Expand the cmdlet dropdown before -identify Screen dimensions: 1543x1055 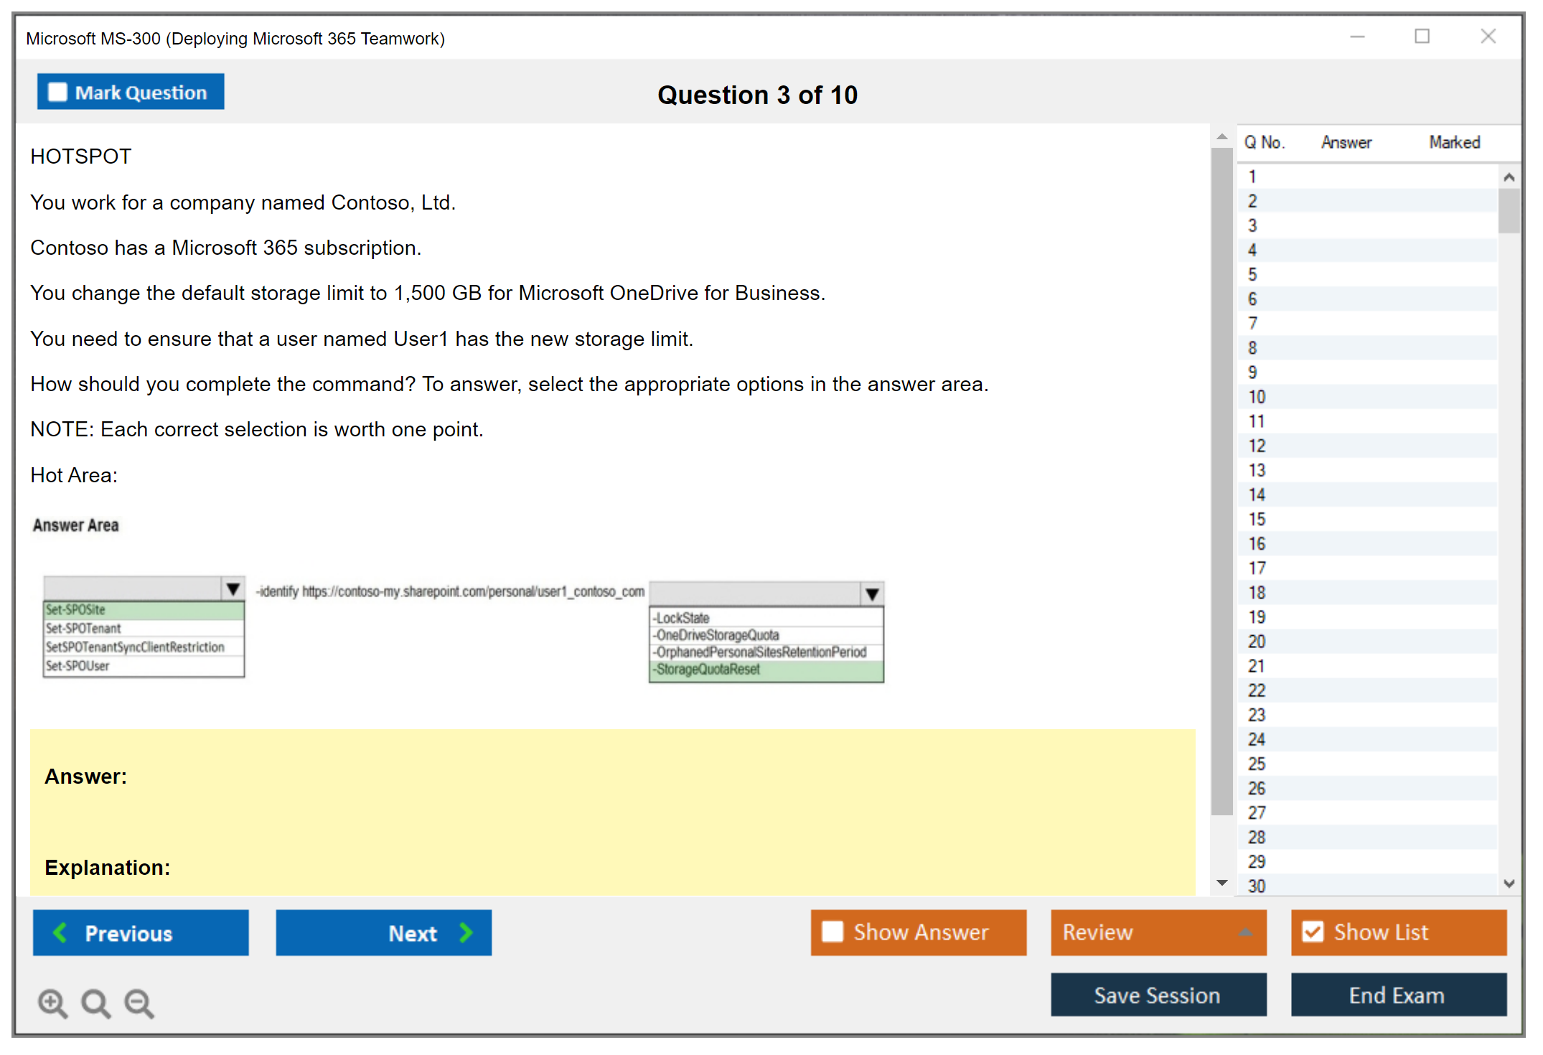tap(233, 589)
